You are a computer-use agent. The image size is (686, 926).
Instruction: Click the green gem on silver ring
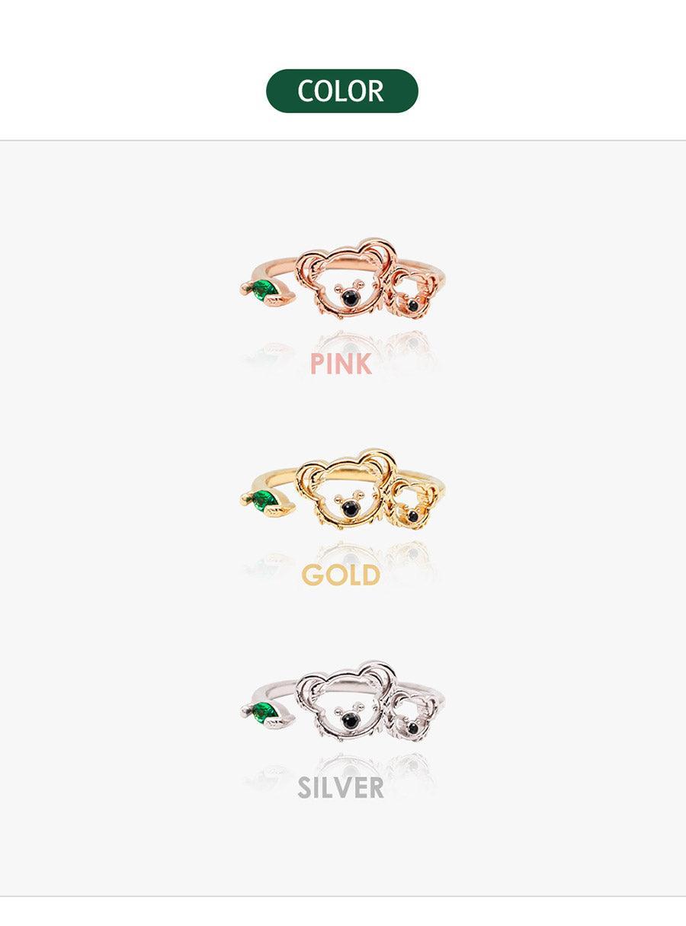264,713
